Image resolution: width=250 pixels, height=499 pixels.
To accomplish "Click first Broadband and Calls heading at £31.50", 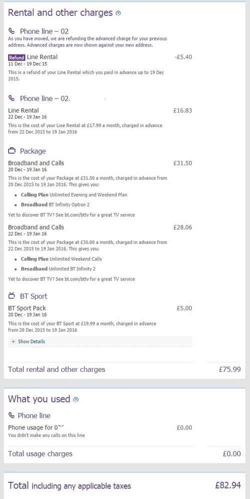I will point(36,163).
